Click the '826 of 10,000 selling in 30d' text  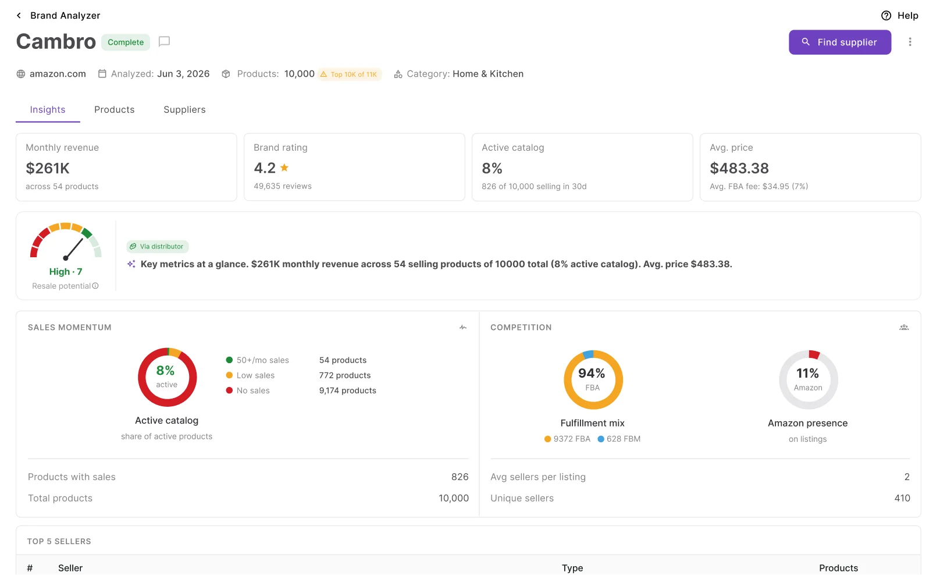pyautogui.click(x=534, y=187)
